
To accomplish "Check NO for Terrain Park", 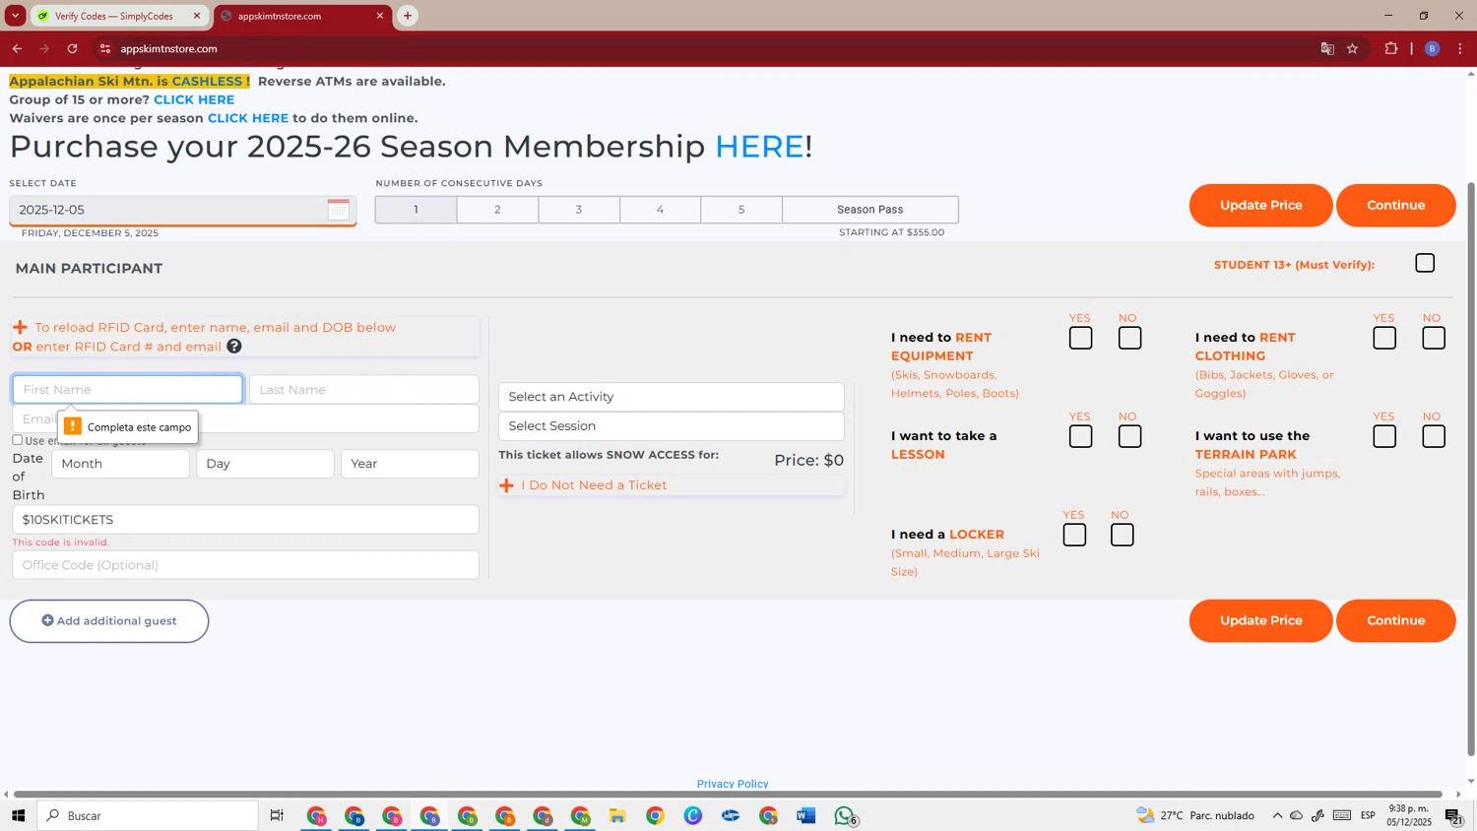I will coord(1434,436).
